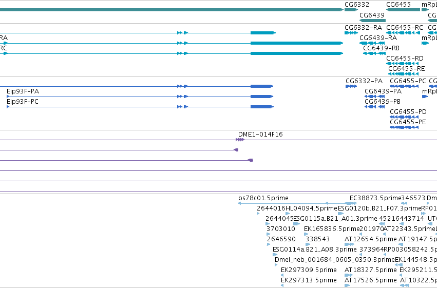The image size is (437, 288).
Task: Open the AT17526.5prime EST label
Action: [370, 280]
